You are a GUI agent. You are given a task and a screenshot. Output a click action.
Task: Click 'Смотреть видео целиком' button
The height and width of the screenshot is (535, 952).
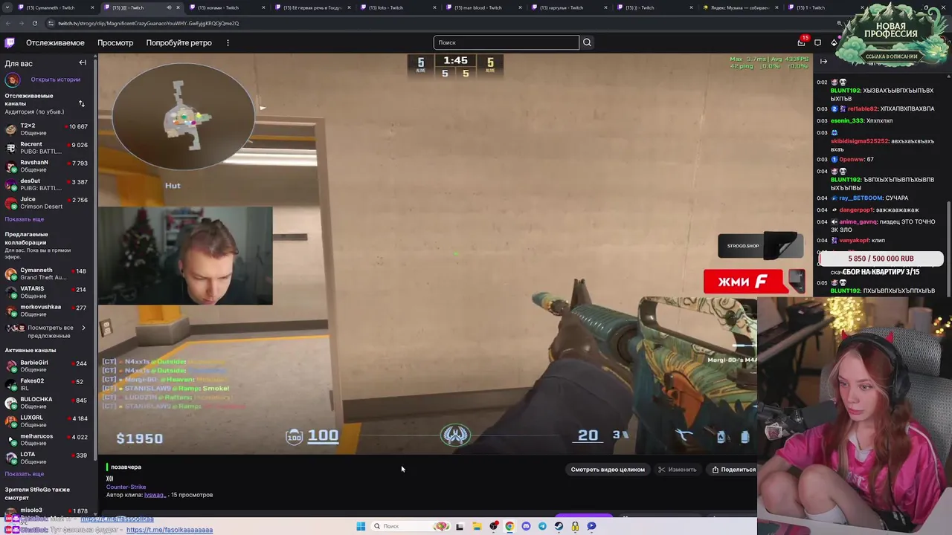coord(608,470)
